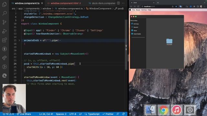
Task: Select Downloads in Finder sidebar
Action: [x=136, y=34]
